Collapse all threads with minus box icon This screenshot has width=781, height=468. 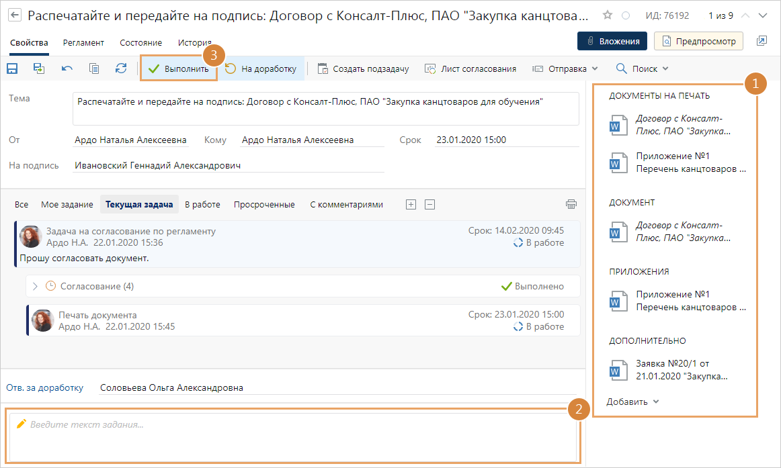coord(430,204)
